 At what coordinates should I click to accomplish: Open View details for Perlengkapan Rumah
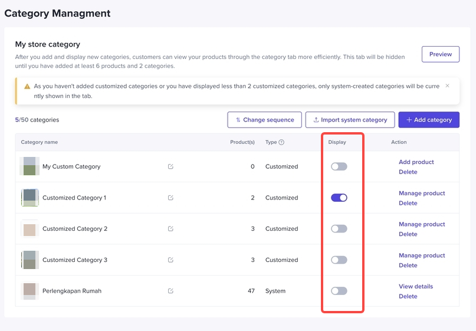[x=415, y=286]
